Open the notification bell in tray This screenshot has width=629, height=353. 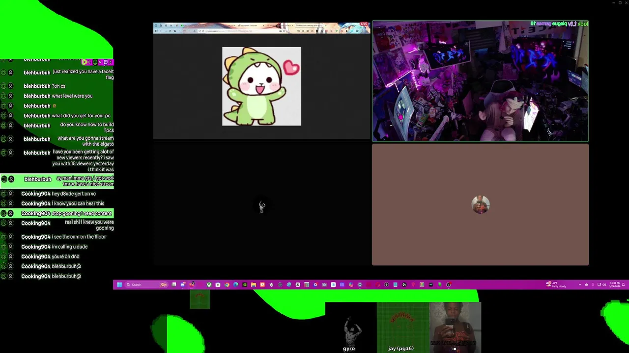click(623, 284)
